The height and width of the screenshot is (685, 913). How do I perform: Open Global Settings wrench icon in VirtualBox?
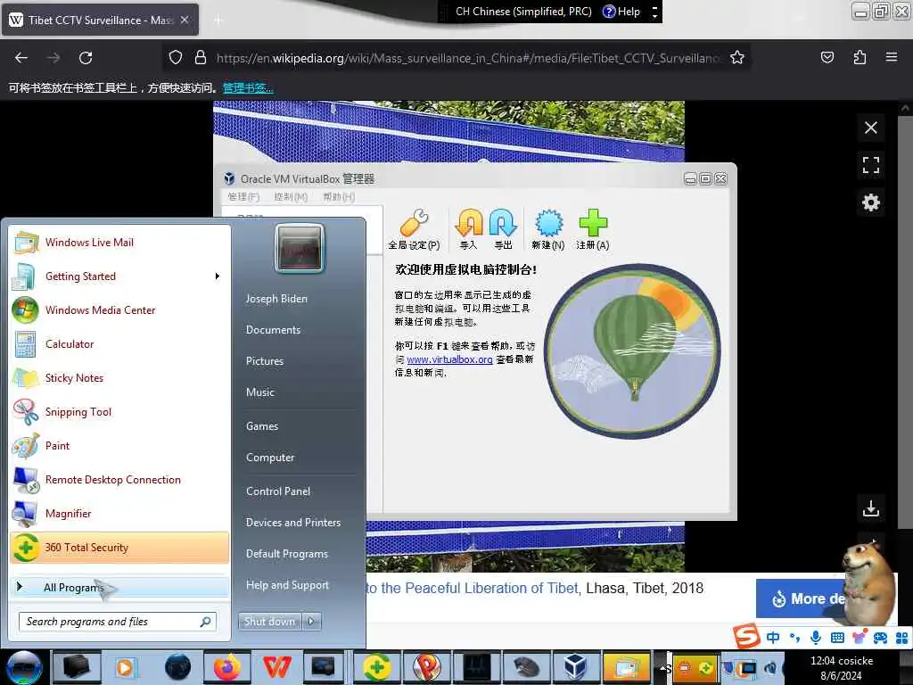414,229
